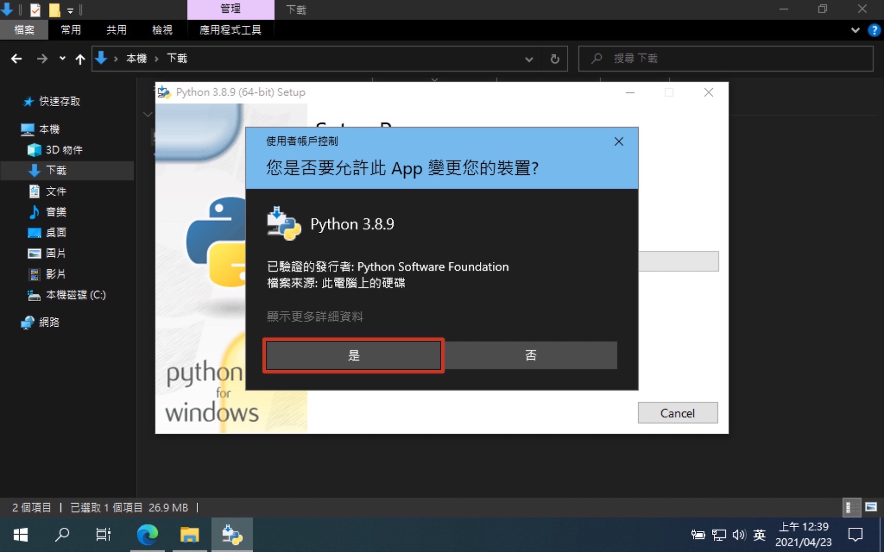The image size is (884, 552).
Task: Open Customize Quick Access Toolbar dropdown
Action: 70,10
